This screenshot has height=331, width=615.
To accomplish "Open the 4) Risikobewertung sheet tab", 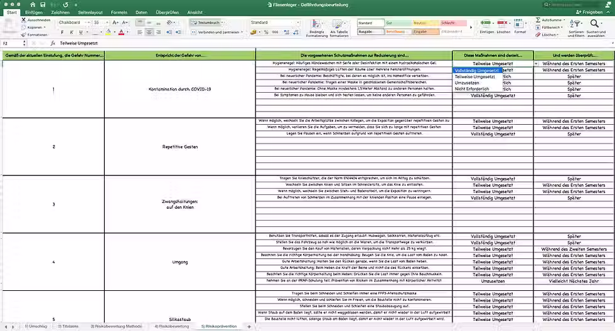I will point(172,326).
